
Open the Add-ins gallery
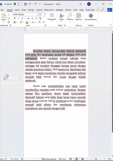[x=79, y=17]
